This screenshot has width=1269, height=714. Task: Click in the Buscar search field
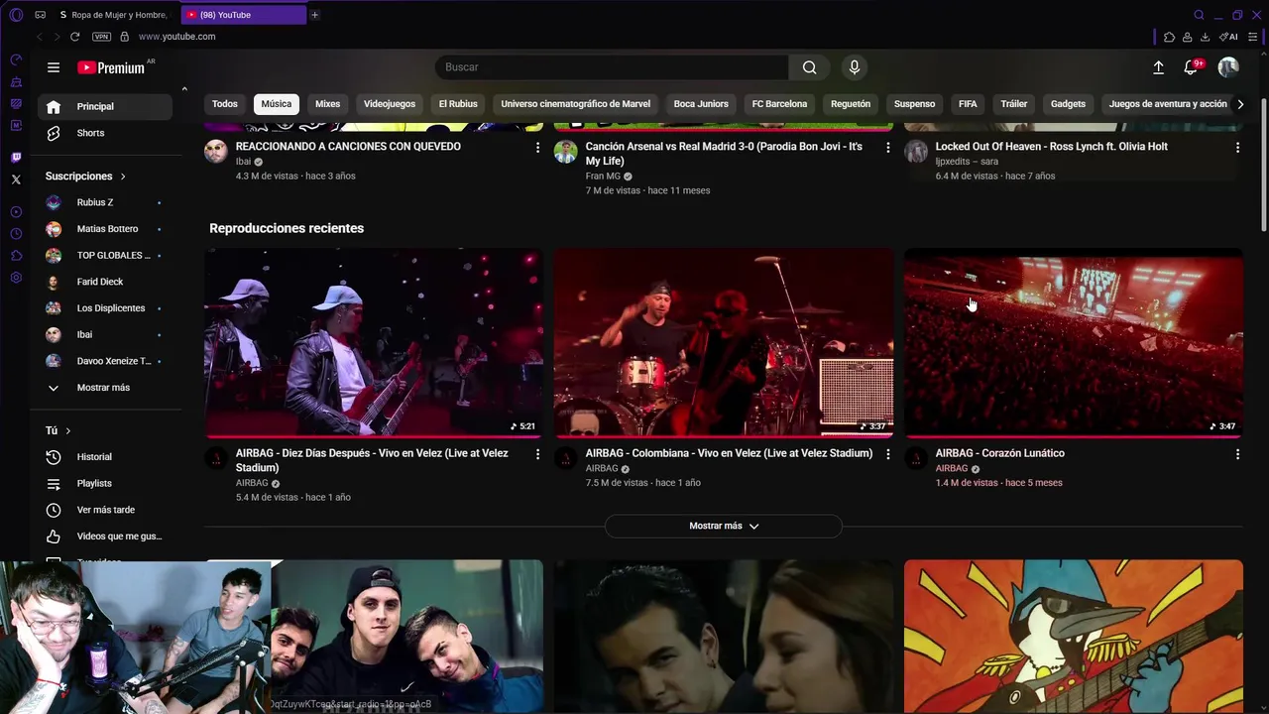[x=612, y=67]
